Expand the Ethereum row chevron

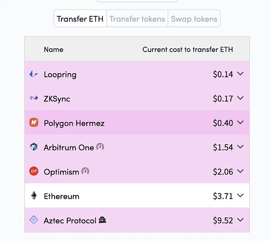coord(240,196)
